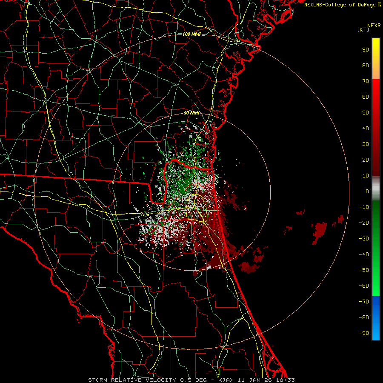
Task: Click the 50 value on the velocity scale
Action: click(x=366, y=113)
